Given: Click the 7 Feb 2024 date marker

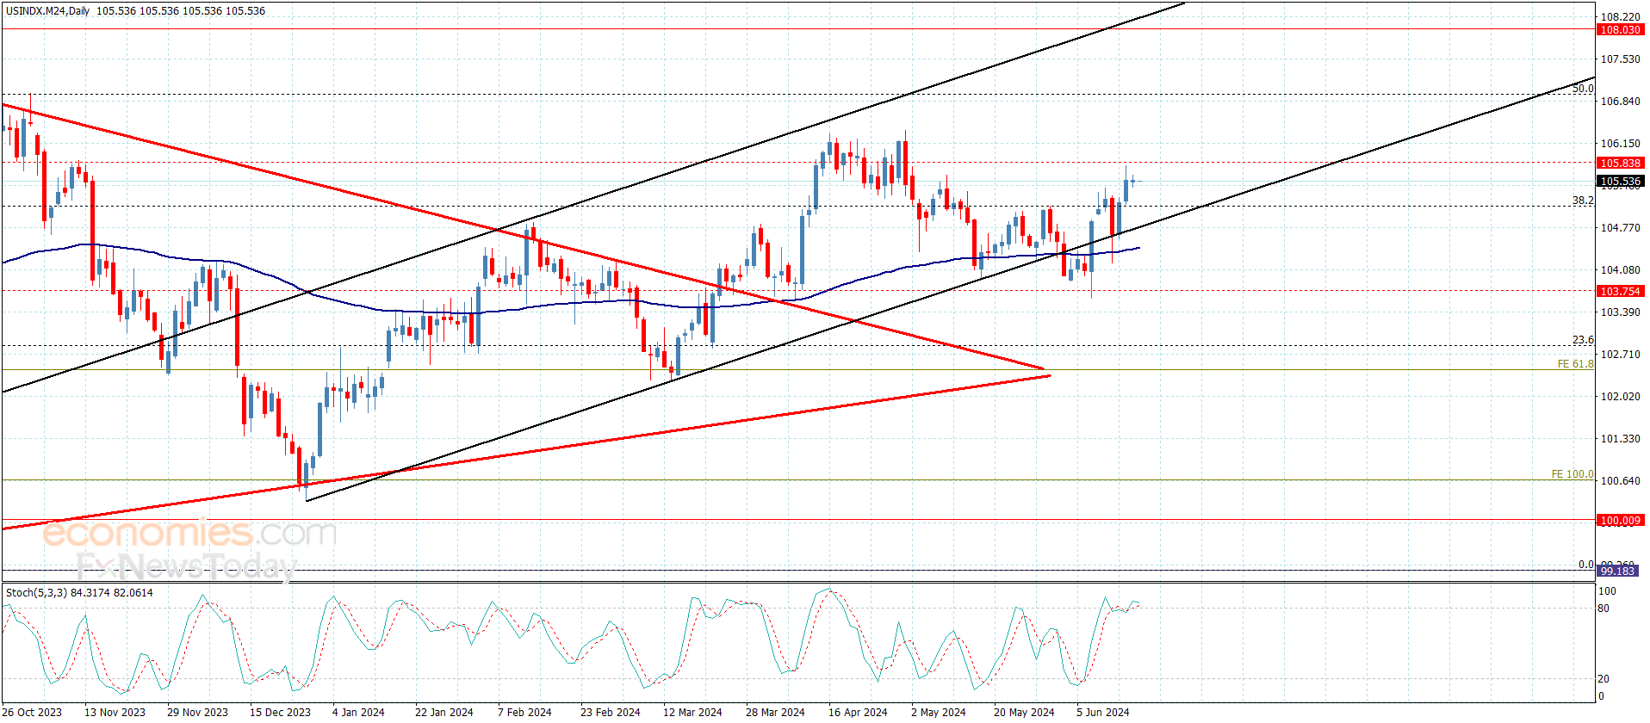Looking at the screenshot, I should pos(524,712).
